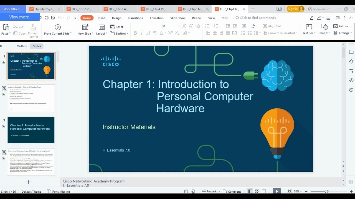Click Remarks in the status bar
This screenshot has width=355, height=199.
click(211, 191)
